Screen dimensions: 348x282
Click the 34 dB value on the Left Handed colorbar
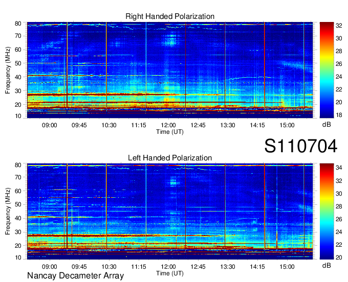point(339,168)
